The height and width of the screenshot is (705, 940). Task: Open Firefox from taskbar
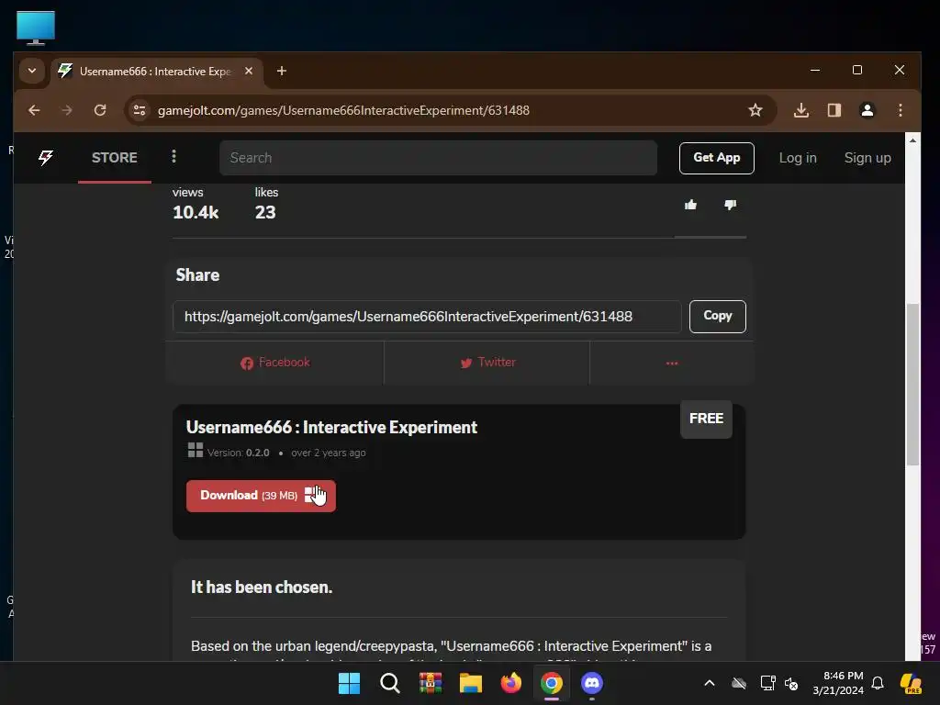coord(510,683)
